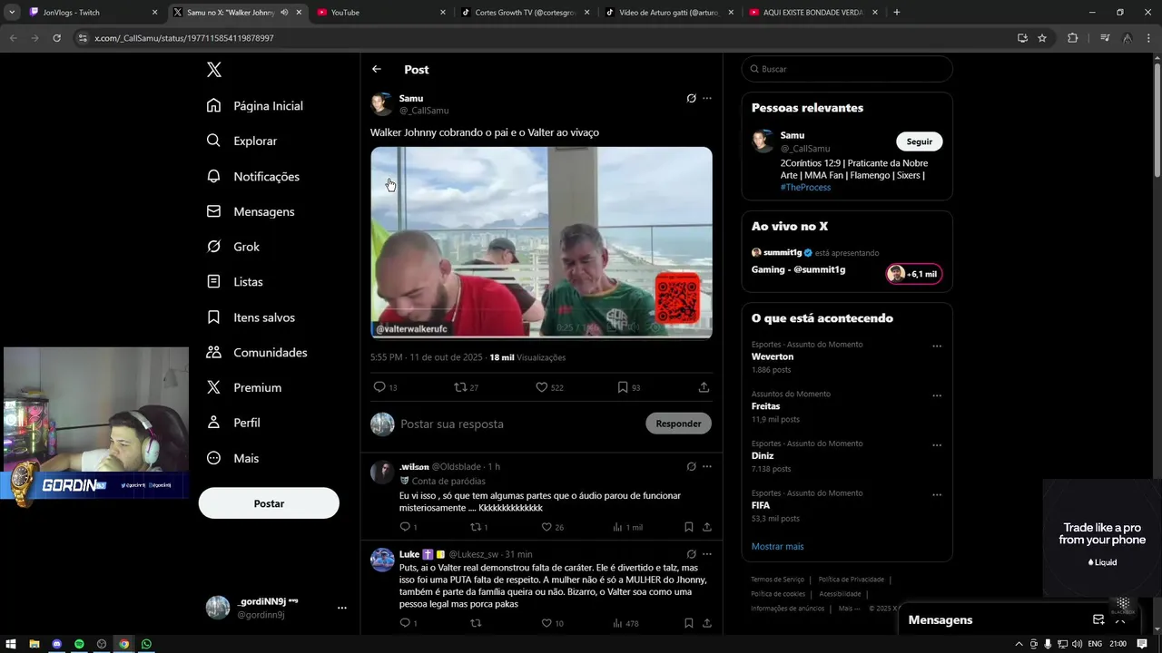Open Grok on Luke's reply
1162x653 pixels.
point(691,554)
